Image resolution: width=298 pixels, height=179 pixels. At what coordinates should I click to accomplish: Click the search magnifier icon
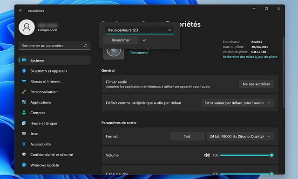click(86, 46)
